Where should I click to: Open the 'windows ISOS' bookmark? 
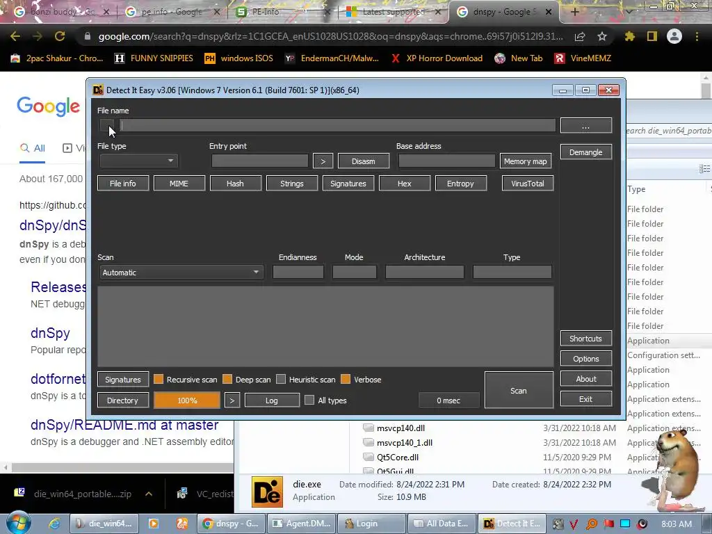(x=239, y=58)
